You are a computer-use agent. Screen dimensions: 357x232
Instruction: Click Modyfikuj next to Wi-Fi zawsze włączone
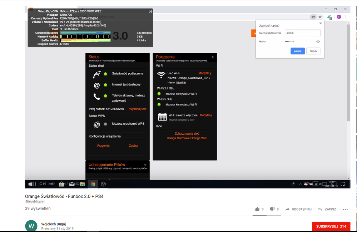[206, 115]
